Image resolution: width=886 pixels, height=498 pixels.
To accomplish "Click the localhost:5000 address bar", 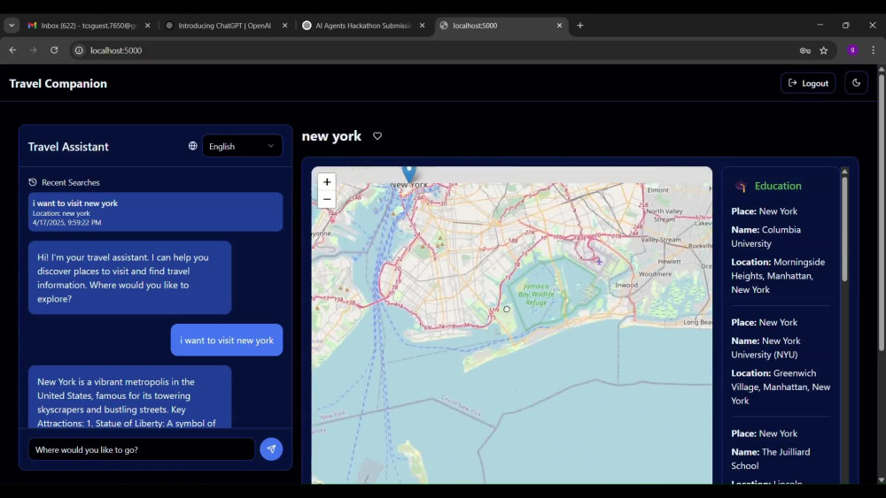I will click(440, 50).
